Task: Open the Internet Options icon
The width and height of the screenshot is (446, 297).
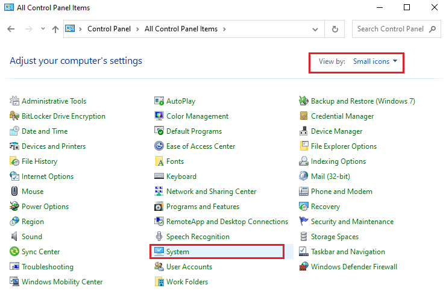Action: pyautogui.click(x=14, y=176)
